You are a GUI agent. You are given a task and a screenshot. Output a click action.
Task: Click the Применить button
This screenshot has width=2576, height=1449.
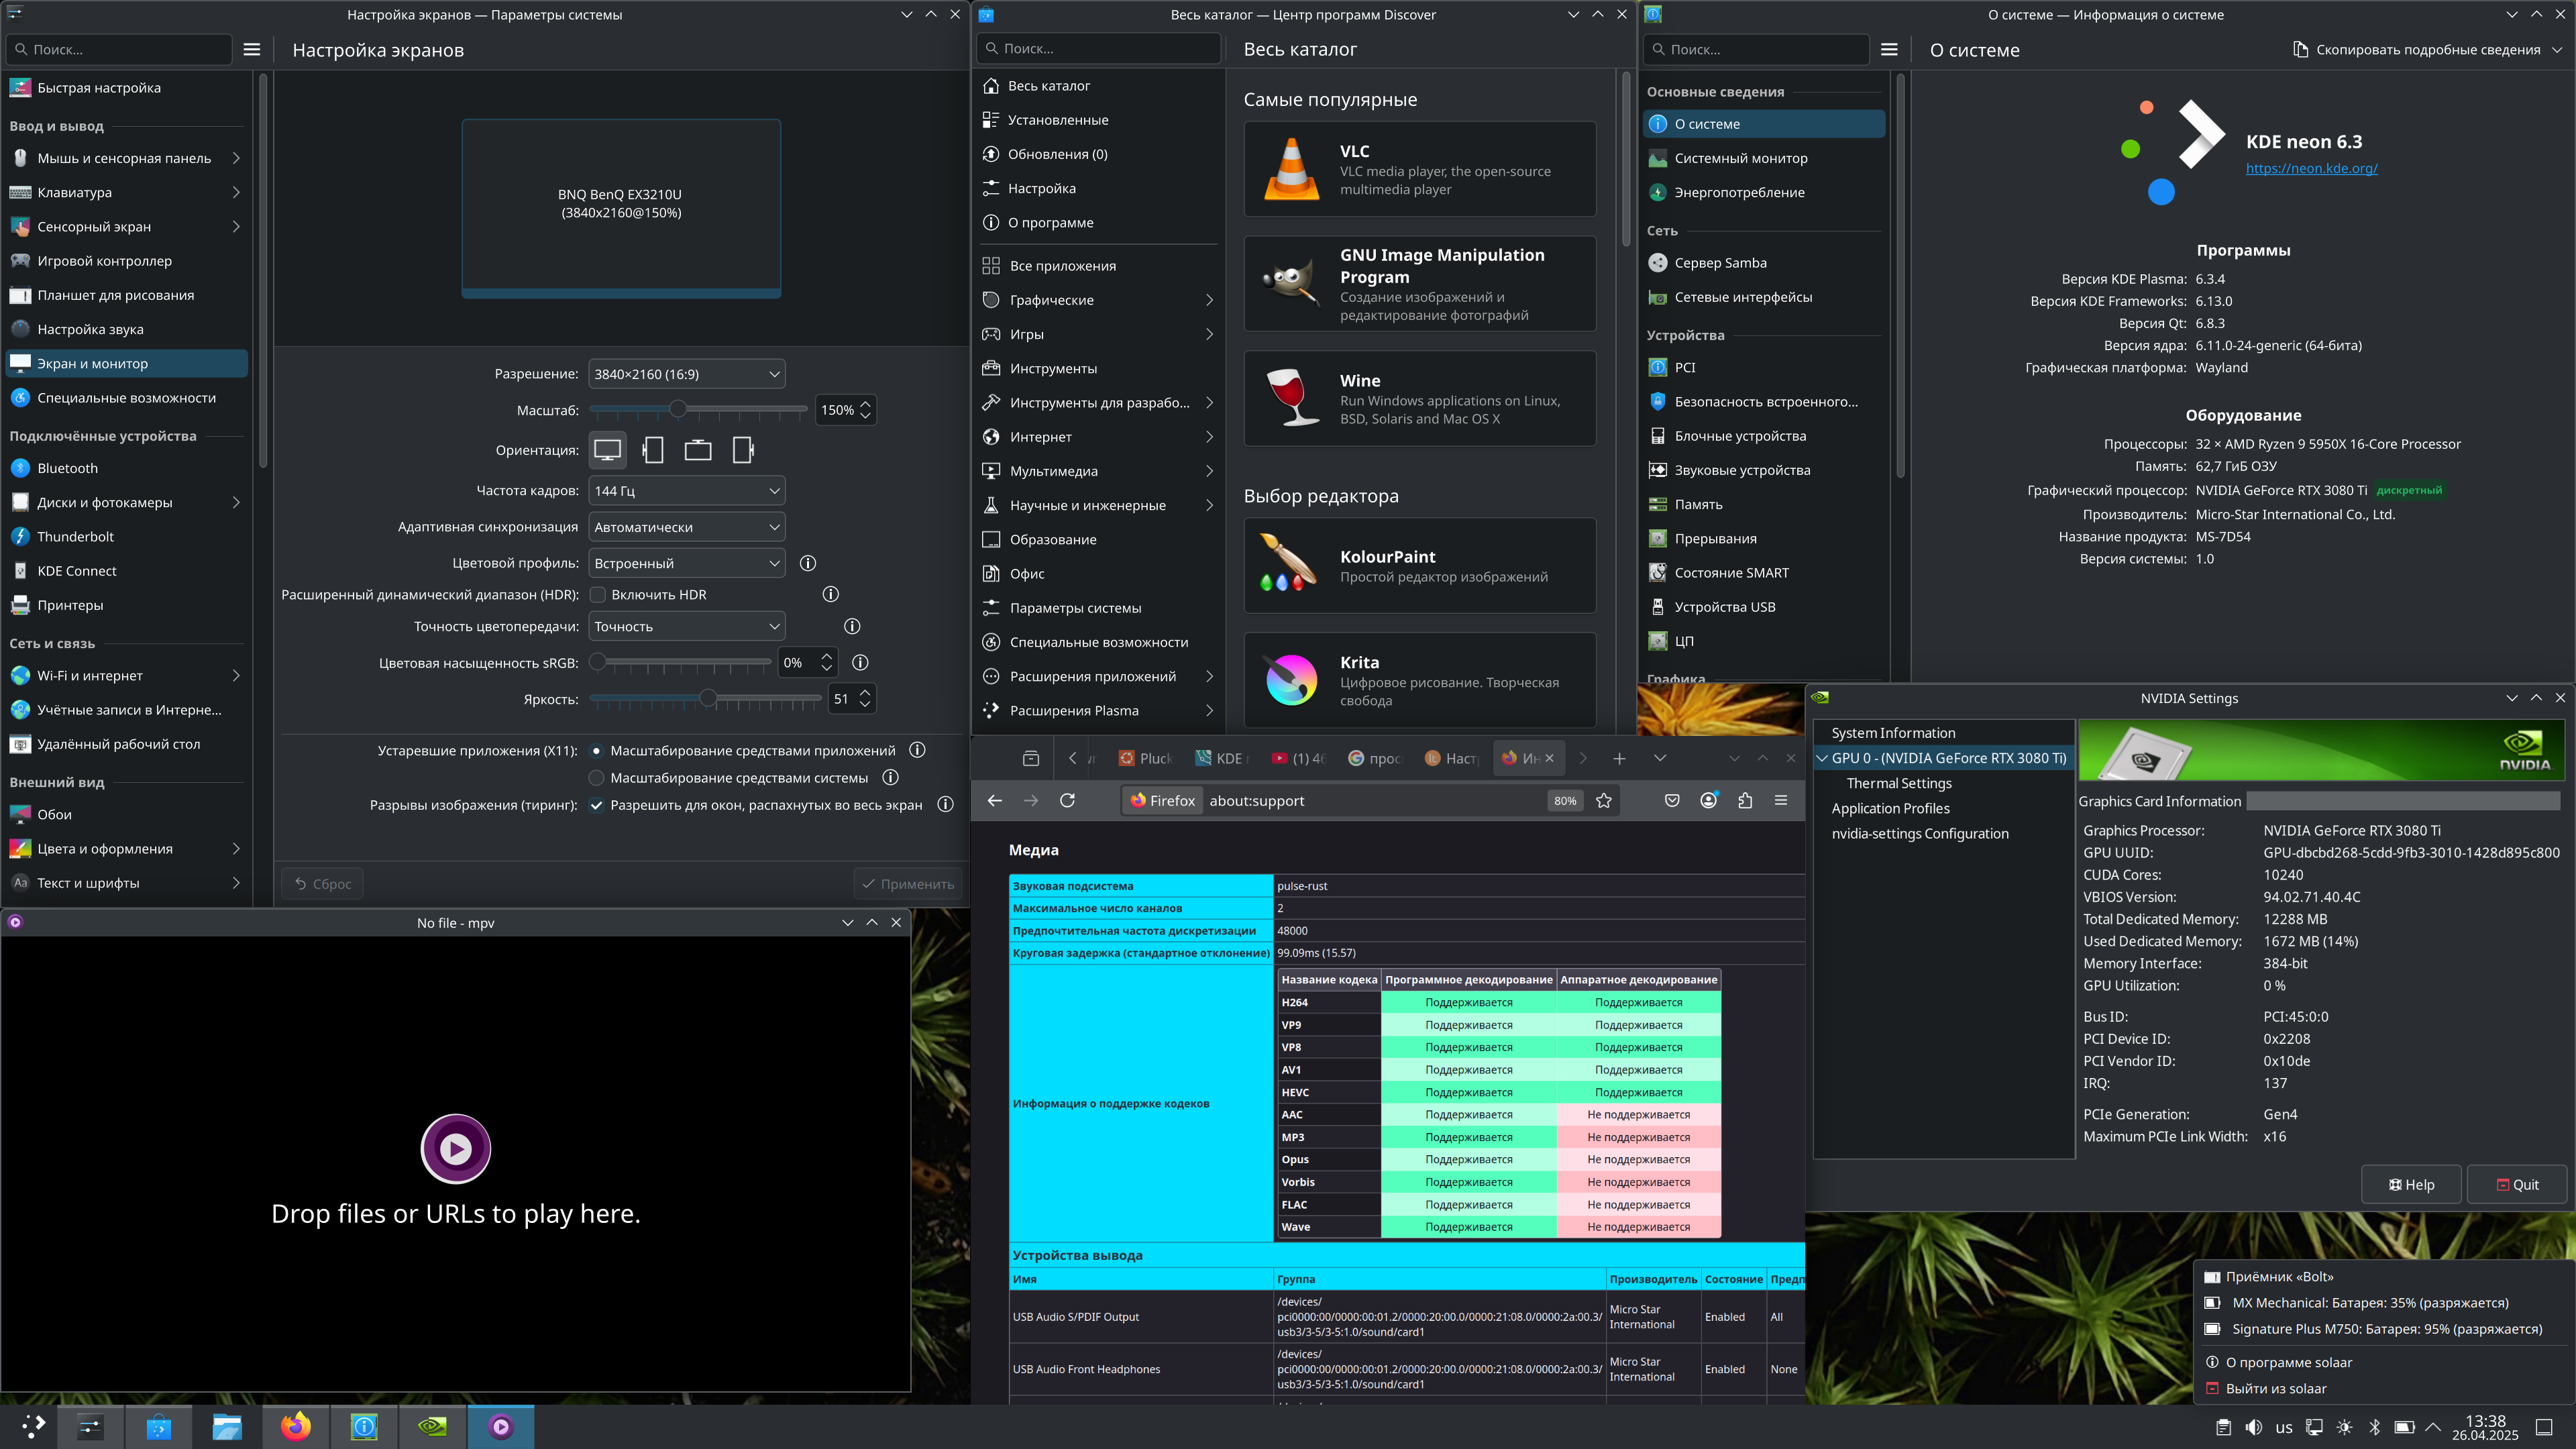(x=909, y=884)
